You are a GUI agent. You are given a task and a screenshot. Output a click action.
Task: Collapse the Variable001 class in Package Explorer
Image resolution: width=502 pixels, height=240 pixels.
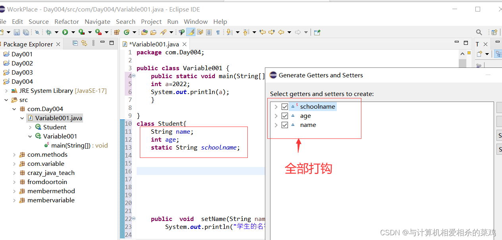tap(29, 136)
